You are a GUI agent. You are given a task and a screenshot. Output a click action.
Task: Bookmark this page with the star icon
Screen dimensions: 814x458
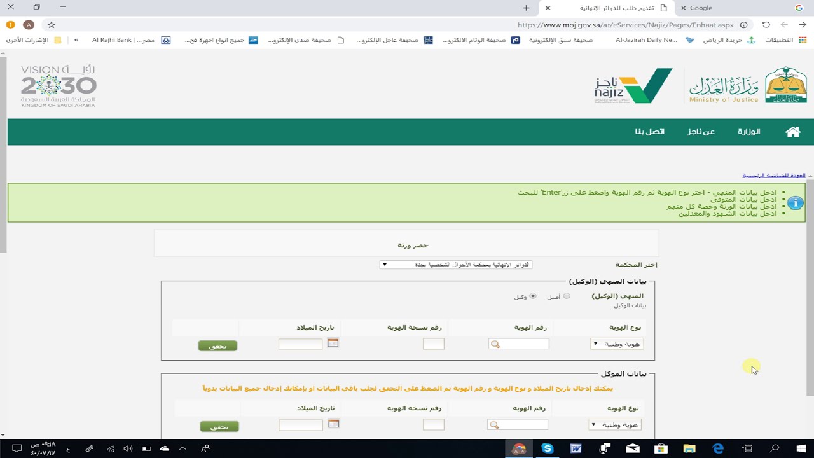click(x=52, y=25)
